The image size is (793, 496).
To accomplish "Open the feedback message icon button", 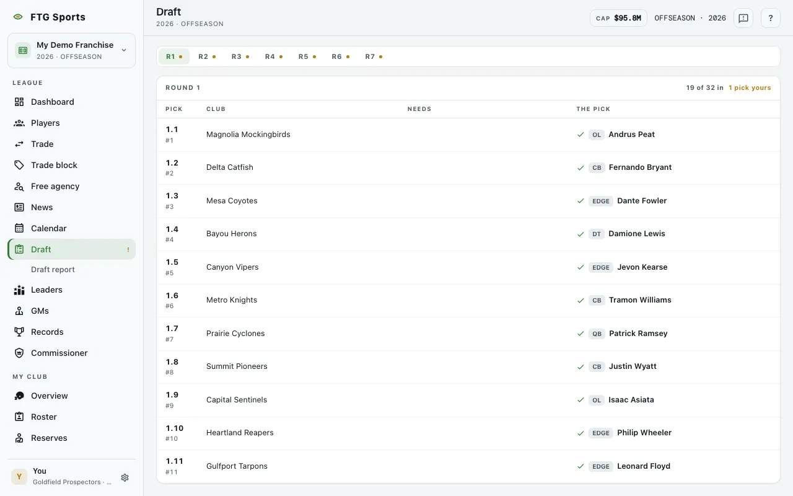I will coord(743,18).
